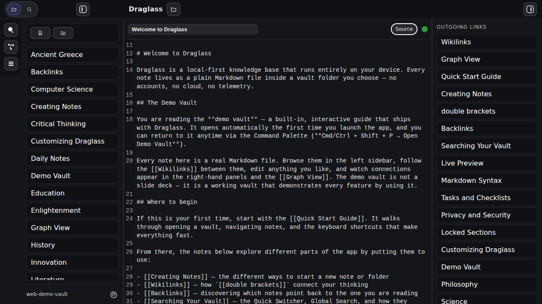Open the Innovation note
Viewport: 542px width, 304px height.
click(72, 262)
